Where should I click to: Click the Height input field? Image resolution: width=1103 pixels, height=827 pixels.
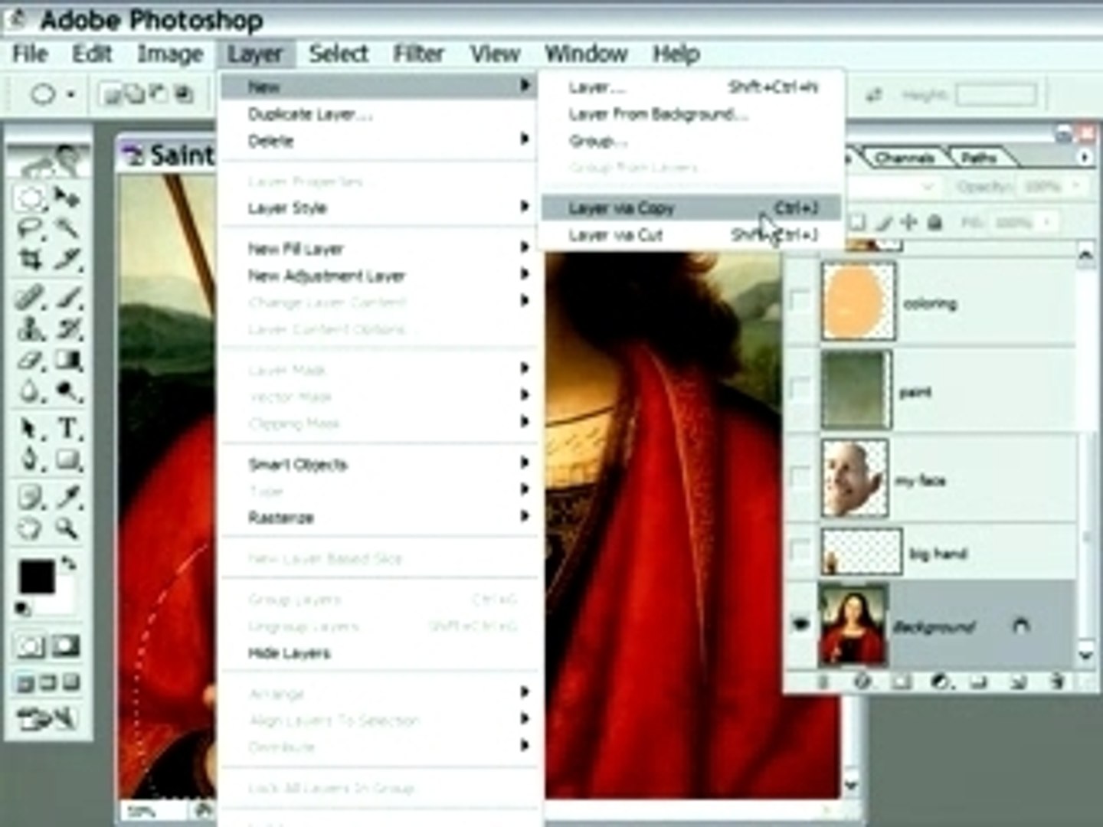pos(997,95)
